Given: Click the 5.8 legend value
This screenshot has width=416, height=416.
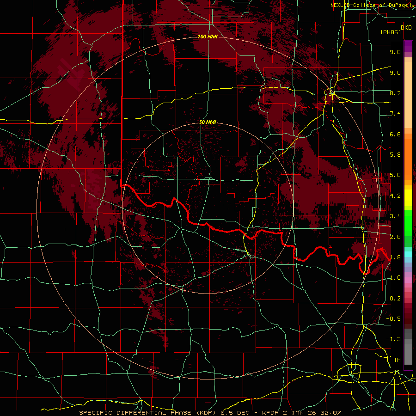Looking at the screenshot, I should [395, 155].
